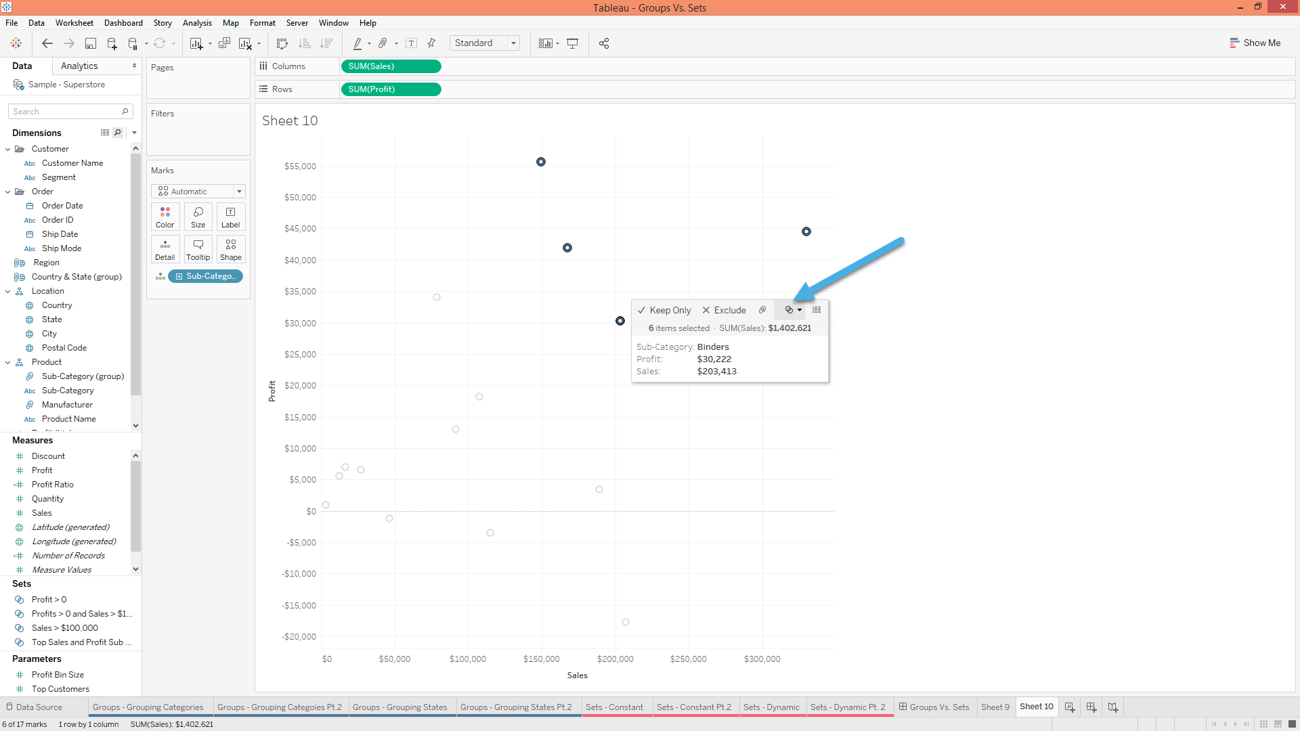Click Keep Only in tooltip

point(664,310)
